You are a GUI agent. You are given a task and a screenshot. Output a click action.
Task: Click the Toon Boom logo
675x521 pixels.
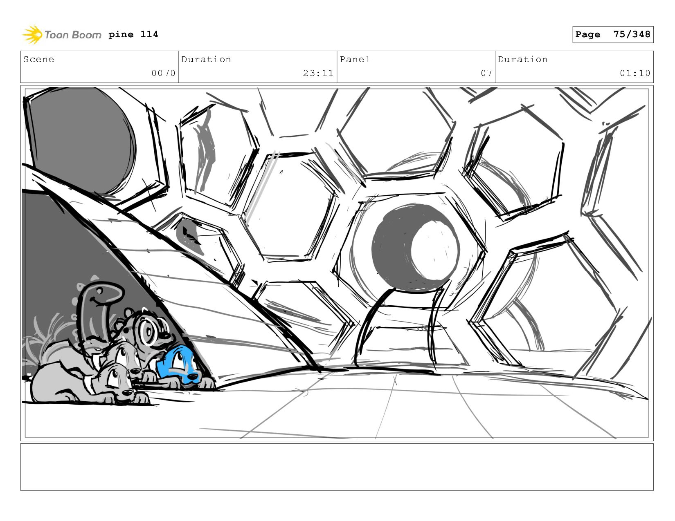(x=61, y=35)
